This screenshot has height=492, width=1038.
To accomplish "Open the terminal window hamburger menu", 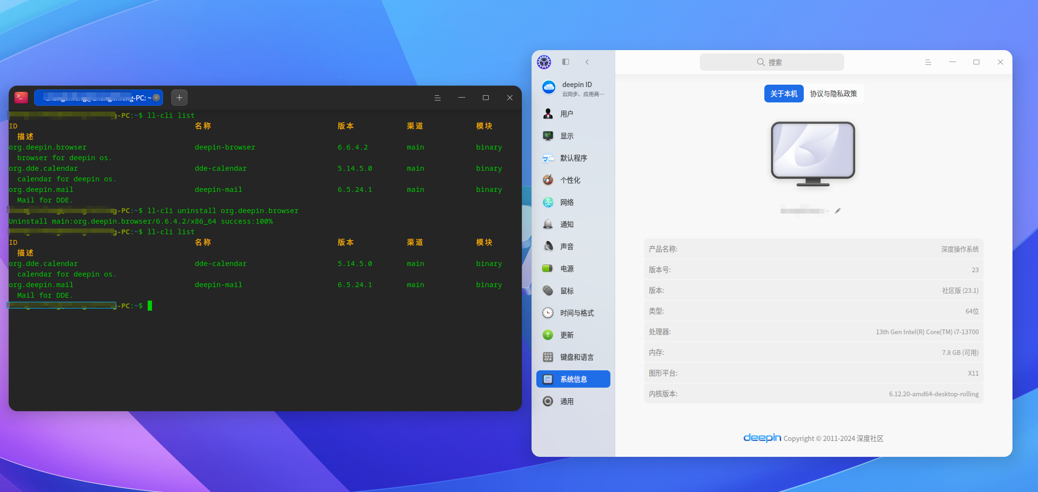I will click(x=438, y=98).
